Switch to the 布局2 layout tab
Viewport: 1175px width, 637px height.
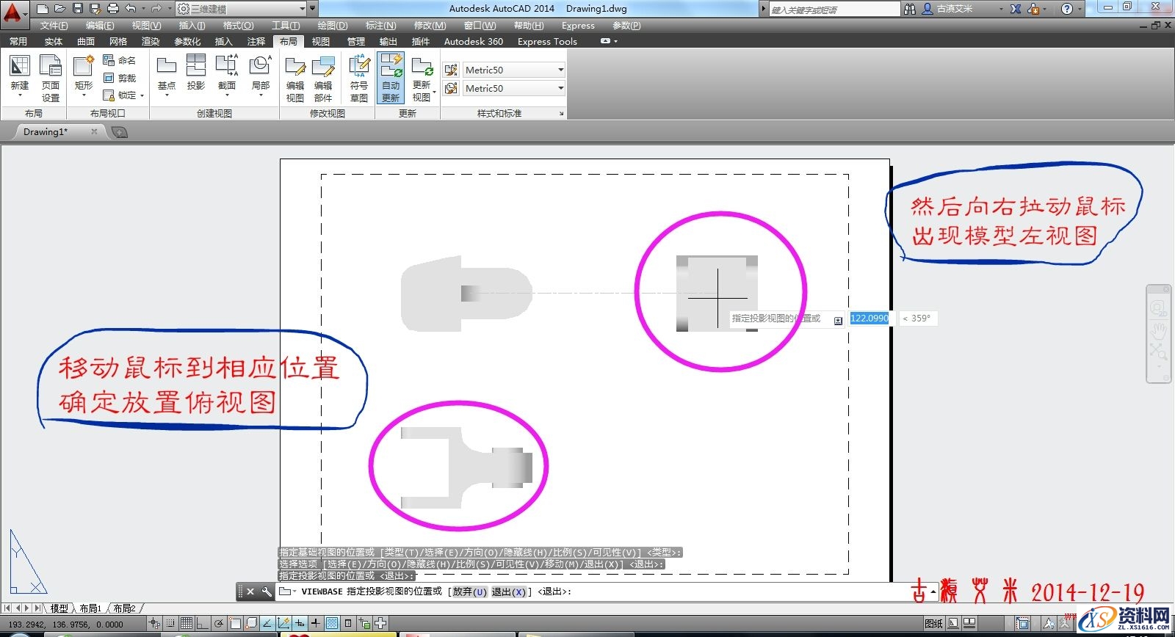(124, 608)
